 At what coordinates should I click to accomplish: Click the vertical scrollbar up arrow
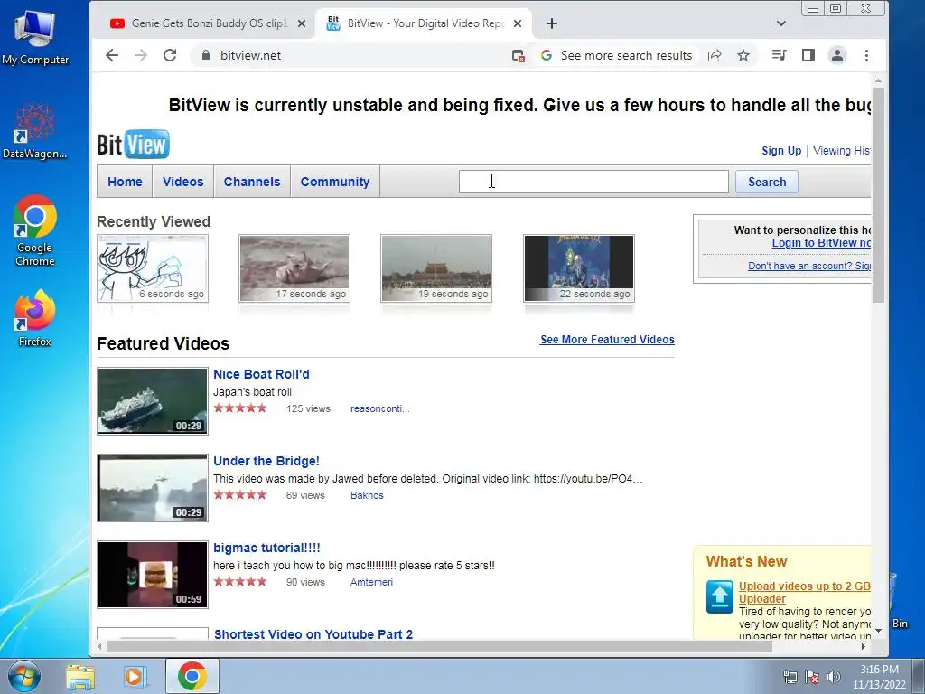pyautogui.click(x=878, y=80)
